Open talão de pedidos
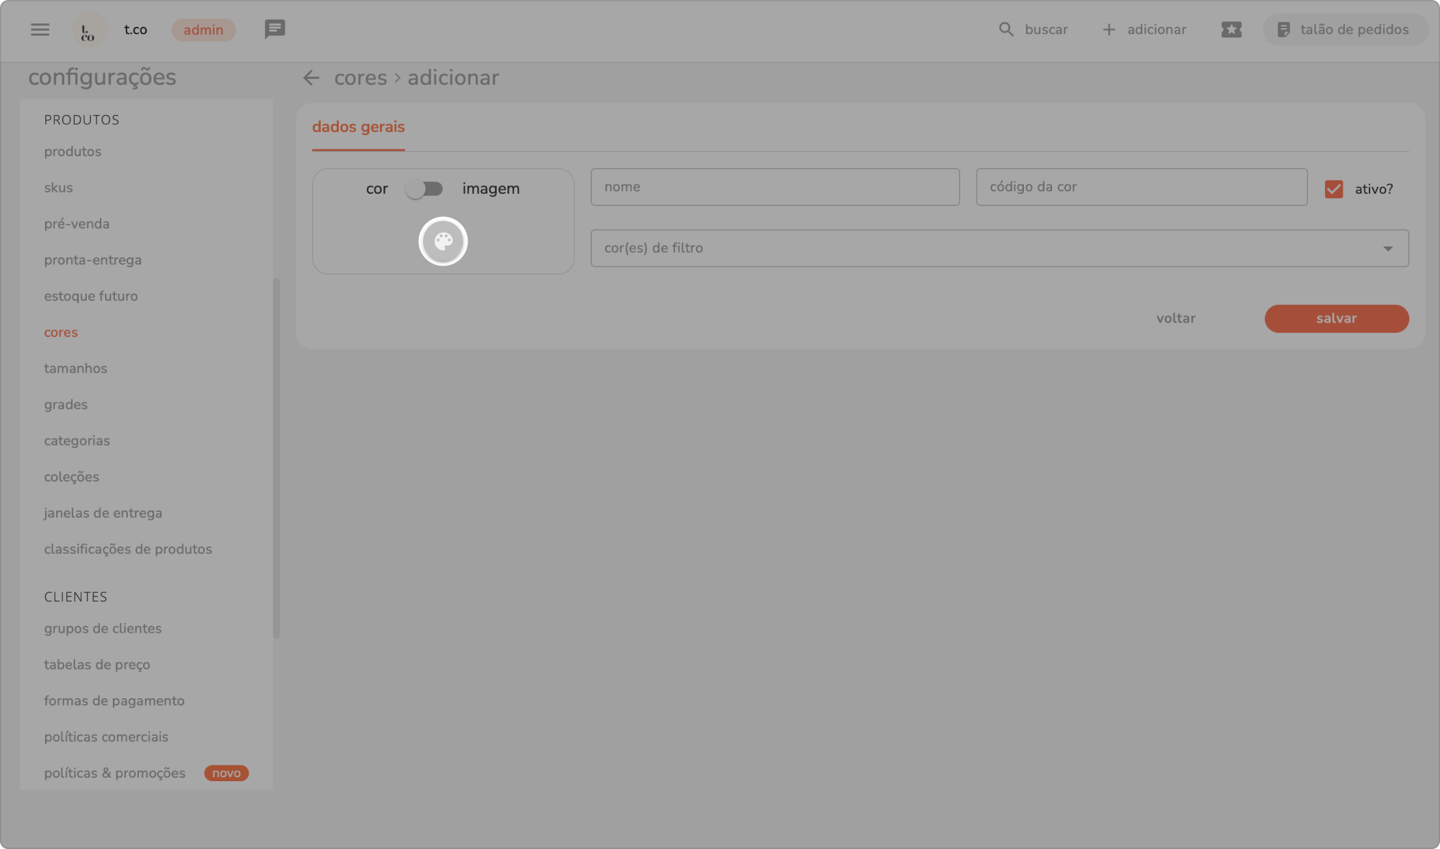This screenshot has width=1440, height=849. pyautogui.click(x=1345, y=29)
